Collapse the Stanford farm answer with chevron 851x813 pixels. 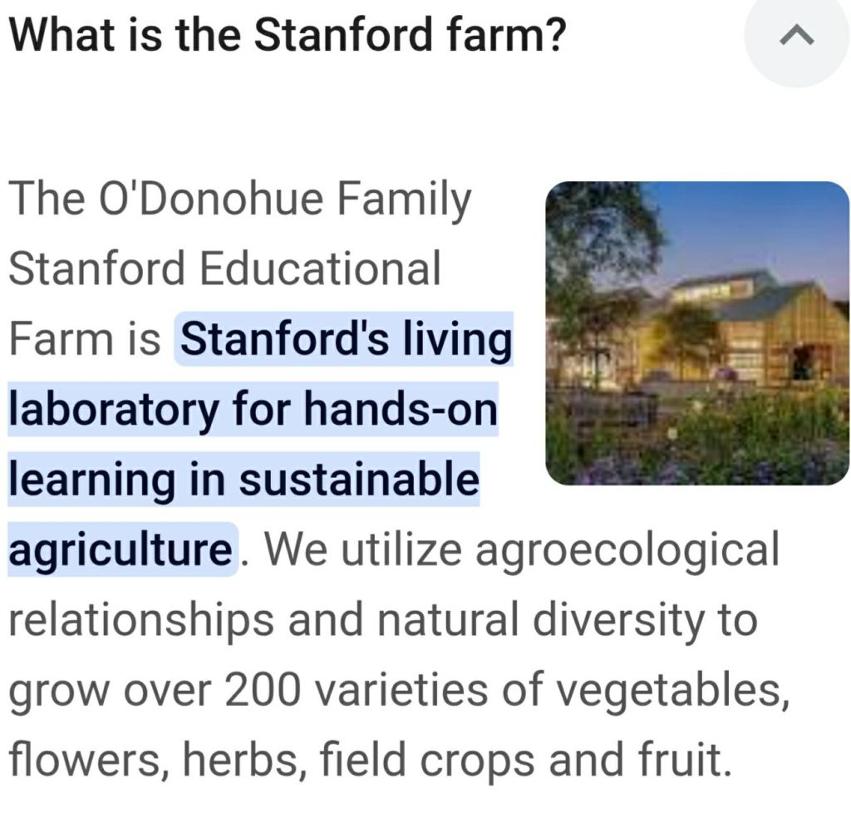coord(797,36)
